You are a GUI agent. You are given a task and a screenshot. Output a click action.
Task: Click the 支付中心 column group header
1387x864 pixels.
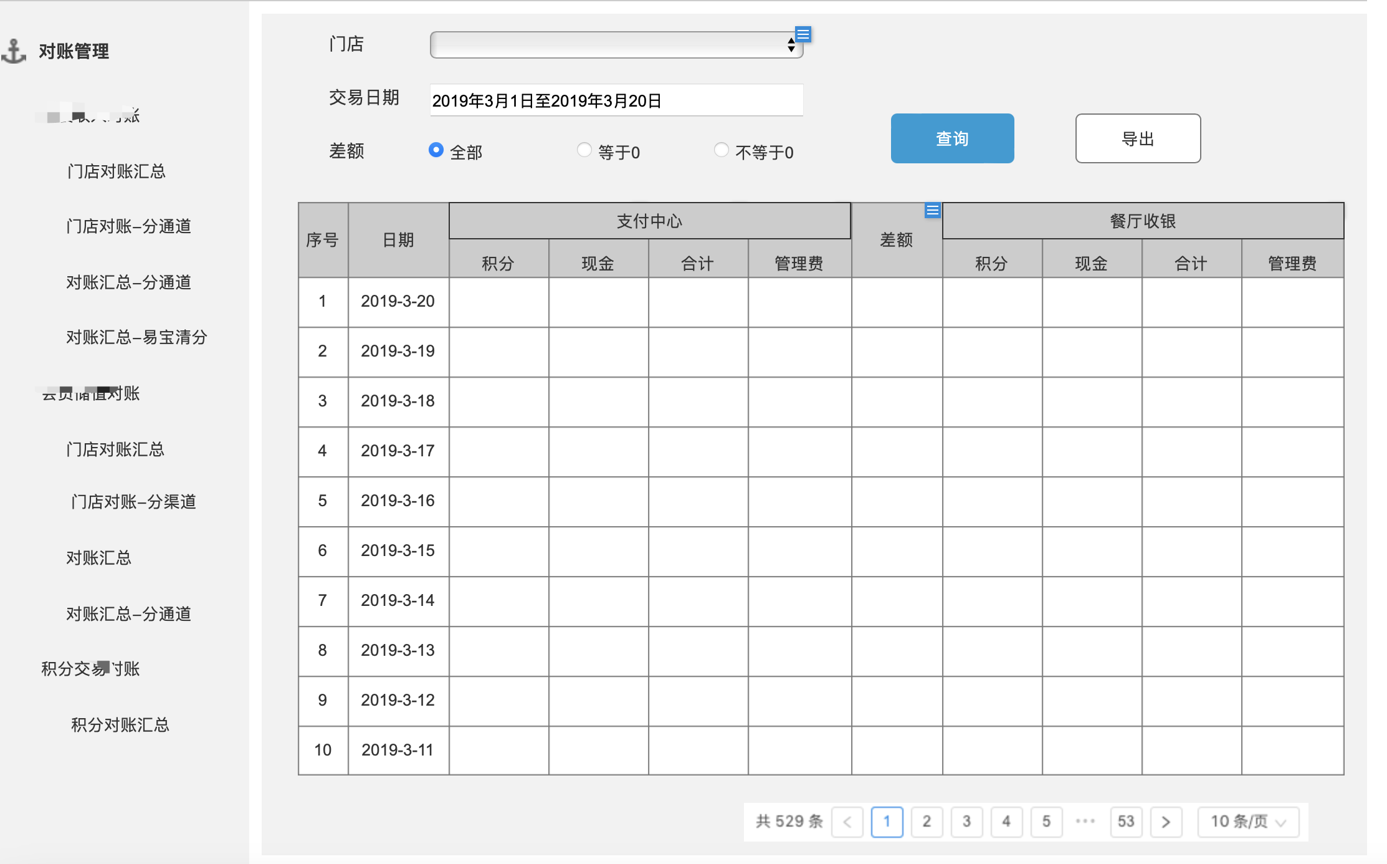(650, 221)
